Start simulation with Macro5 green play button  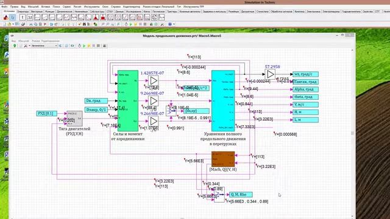click(84, 46)
